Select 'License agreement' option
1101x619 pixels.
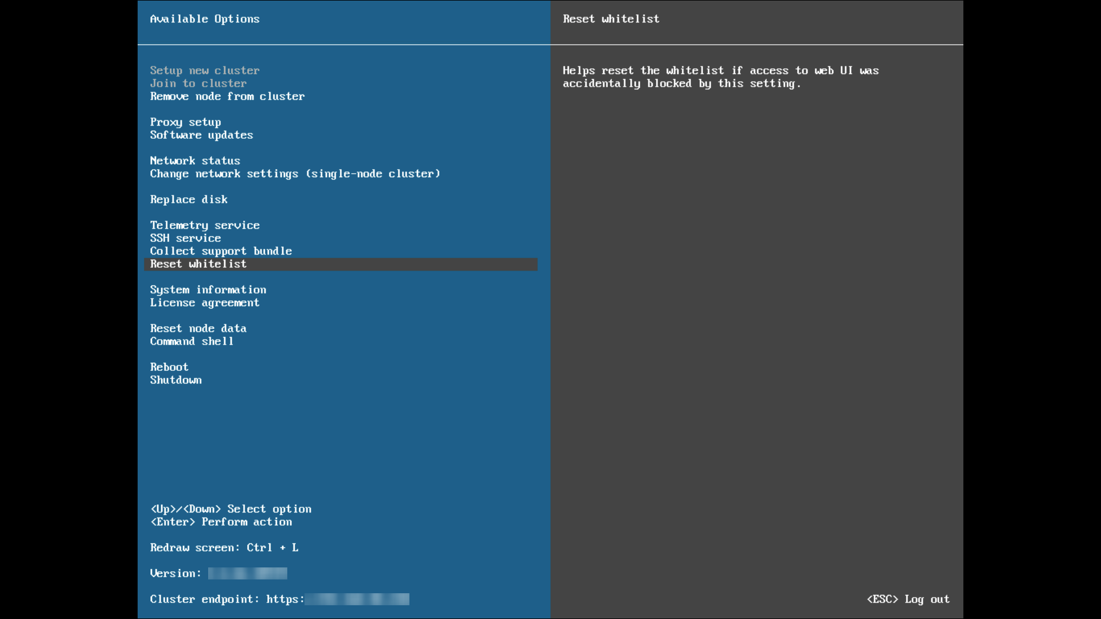tap(205, 303)
